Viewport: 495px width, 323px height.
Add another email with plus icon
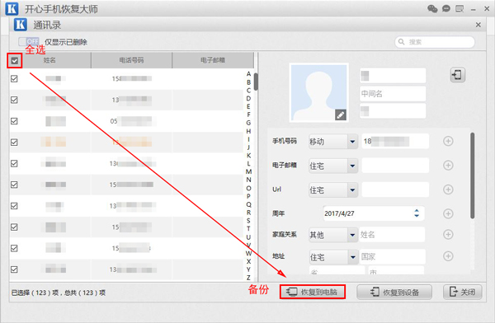448,166
